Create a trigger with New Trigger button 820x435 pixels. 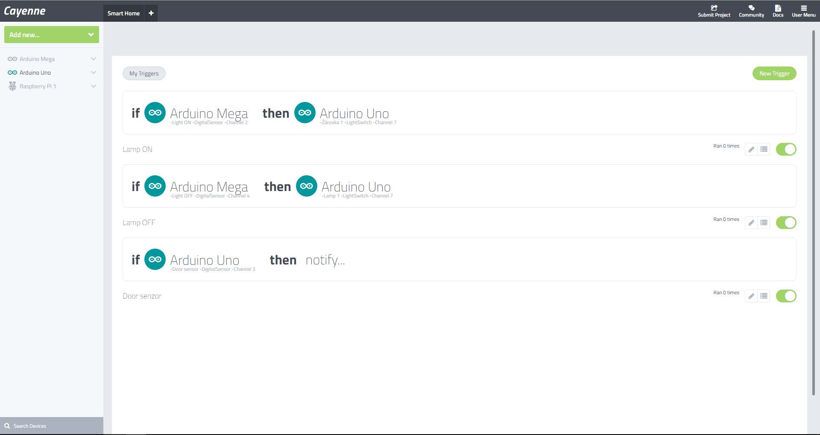pyautogui.click(x=774, y=73)
